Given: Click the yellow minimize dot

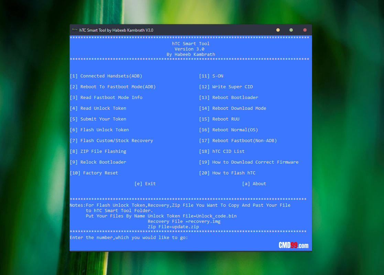Looking at the screenshot, I should click(x=278, y=30).
